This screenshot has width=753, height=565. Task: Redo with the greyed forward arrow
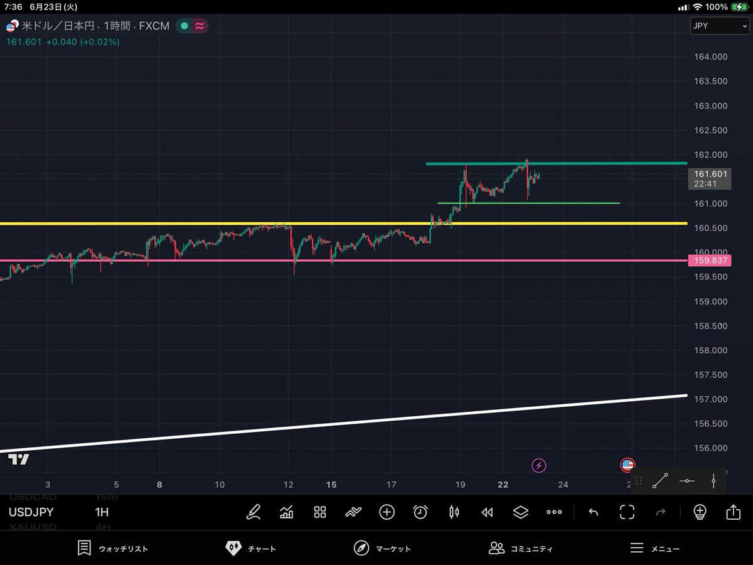(660, 512)
